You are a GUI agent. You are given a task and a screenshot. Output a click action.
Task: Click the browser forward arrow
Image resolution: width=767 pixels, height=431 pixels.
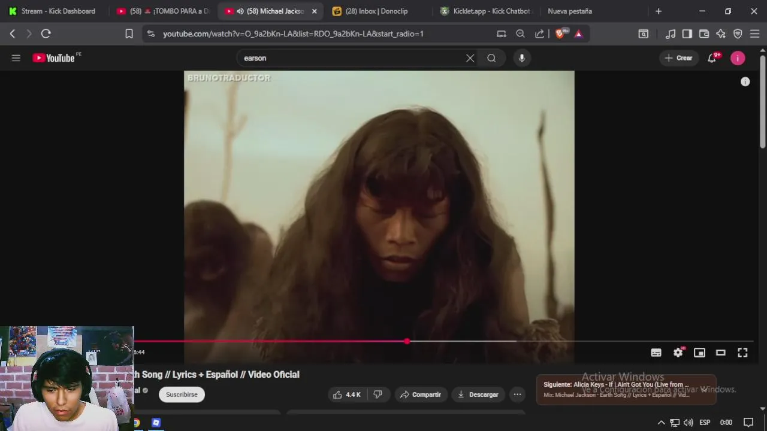click(28, 34)
